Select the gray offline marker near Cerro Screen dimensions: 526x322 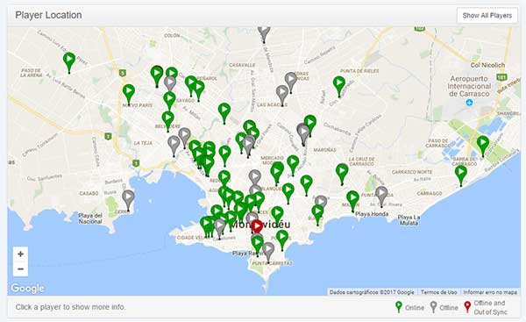point(128,200)
